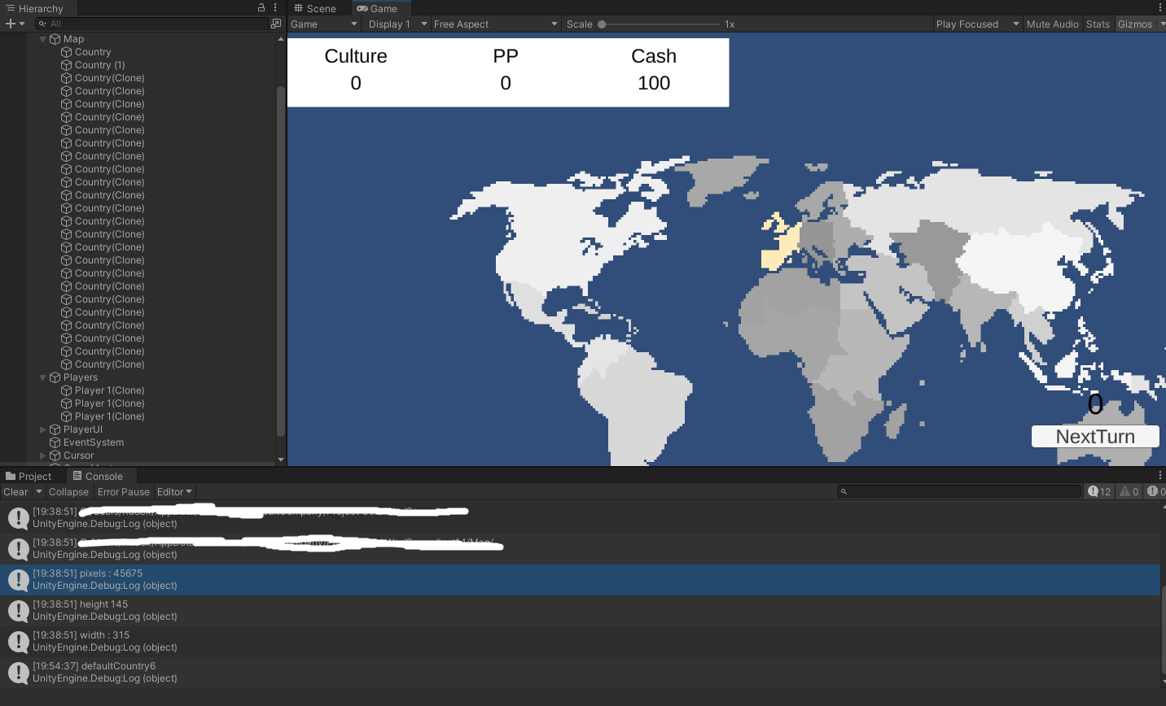The width and height of the screenshot is (1166, 706).
Task: Click the cube icon beside Map
Action: pos(55,39)
